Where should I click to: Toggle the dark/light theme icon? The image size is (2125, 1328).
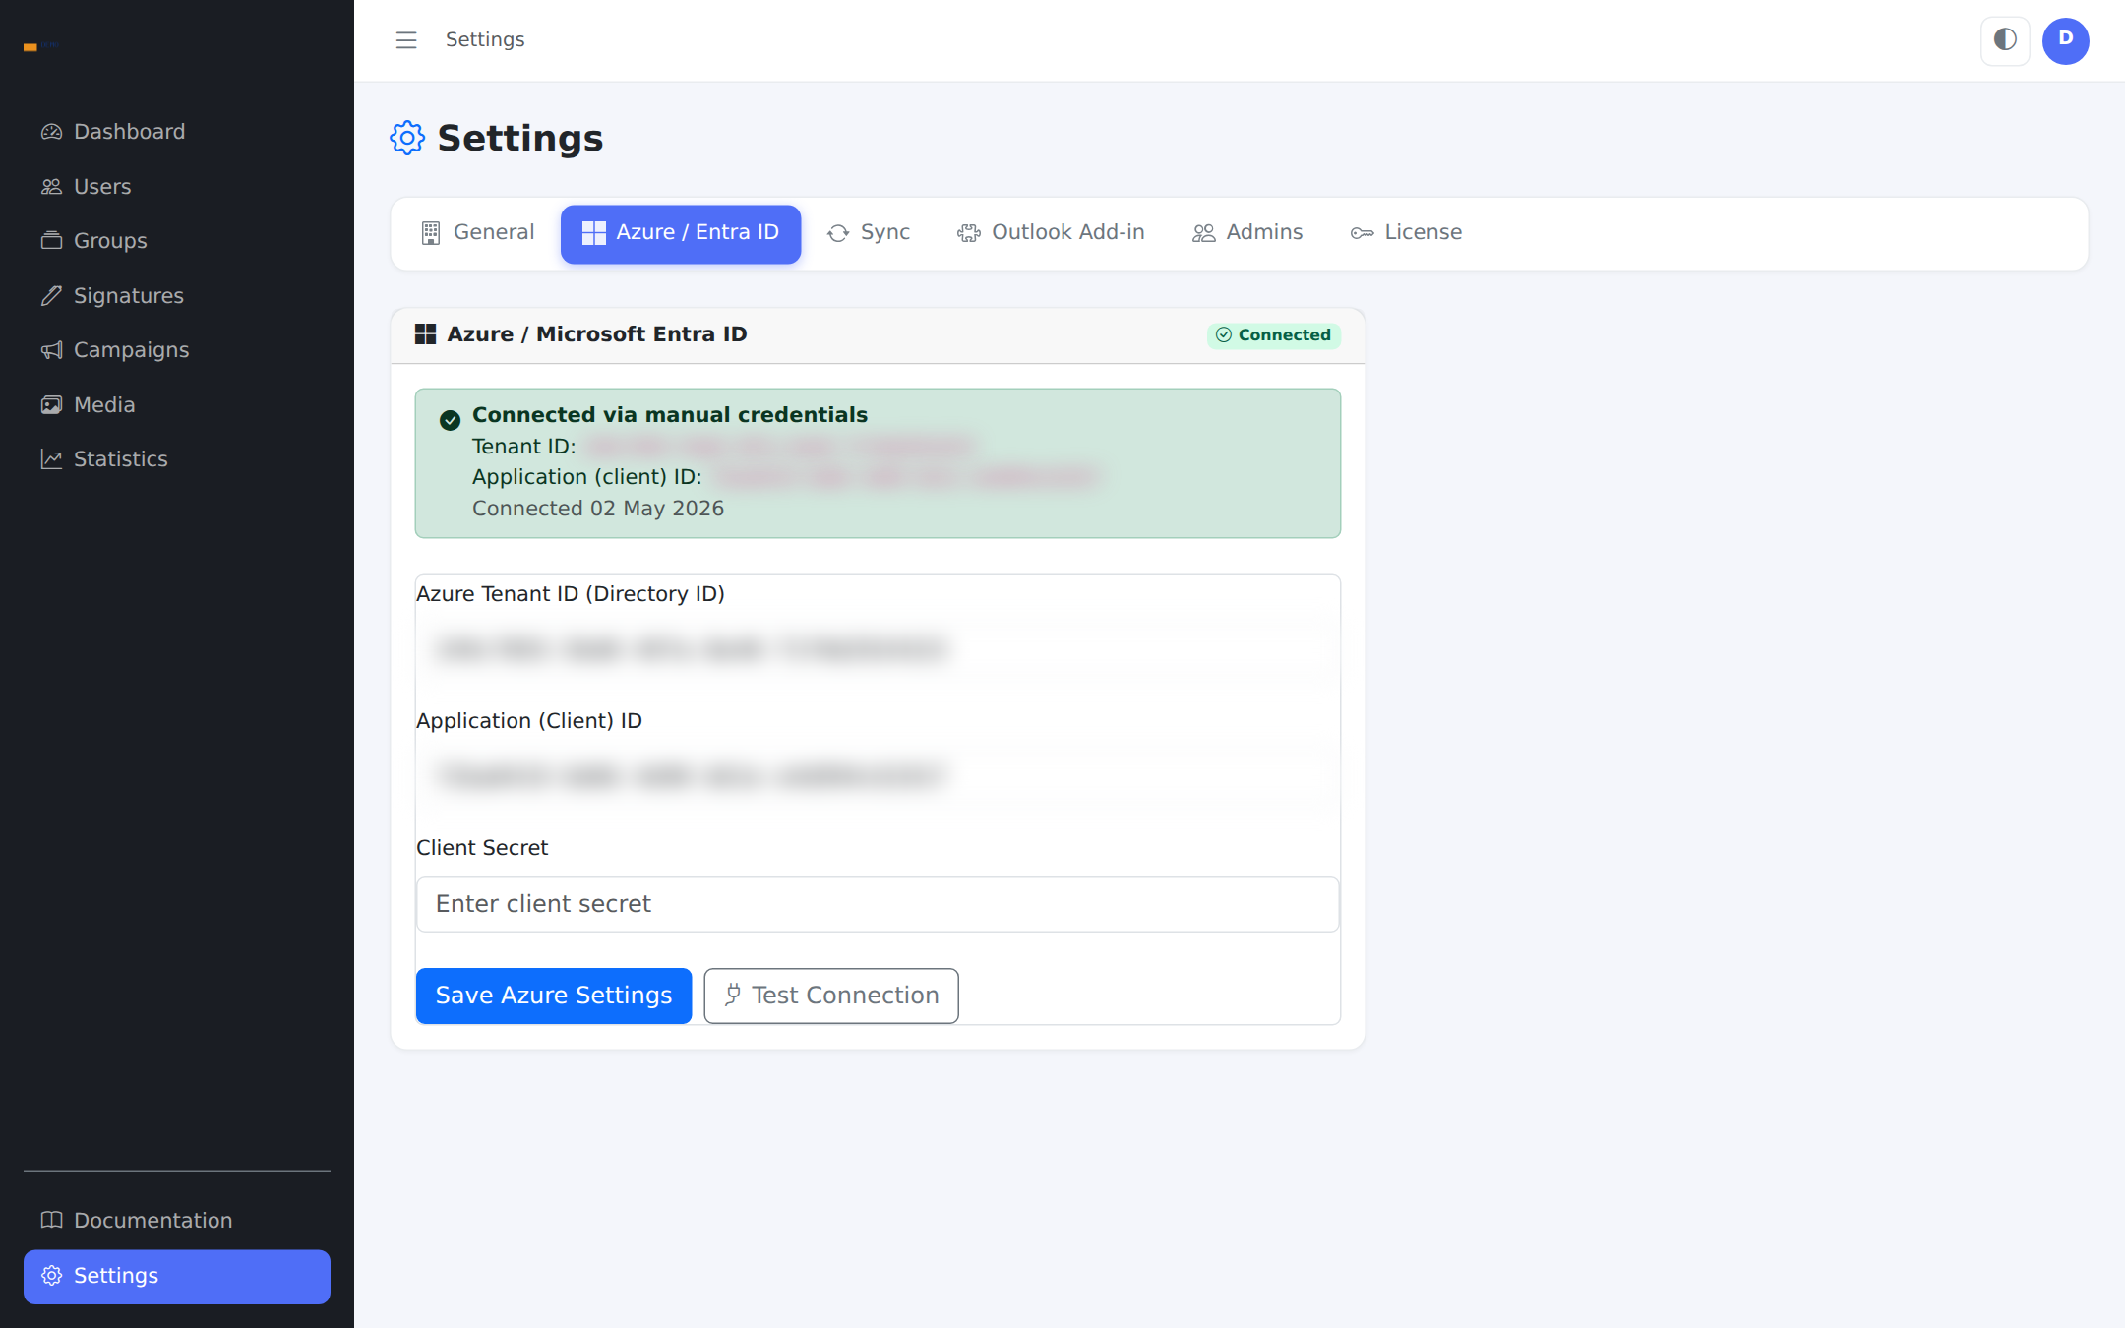(x=2005, y=40)
